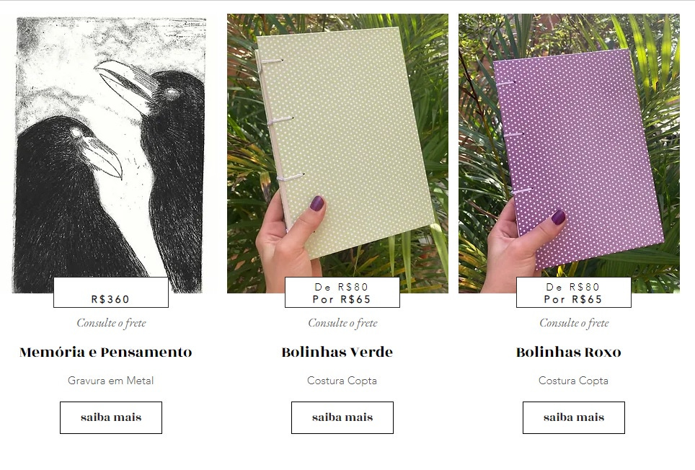Image resolution: width=695 pixels, height=470 pixels.
Task: Select the Bolinhas Verde price box
Action: point(342,293)
